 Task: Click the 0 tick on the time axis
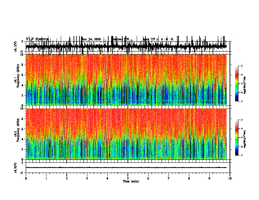click(x=26, y=178)
